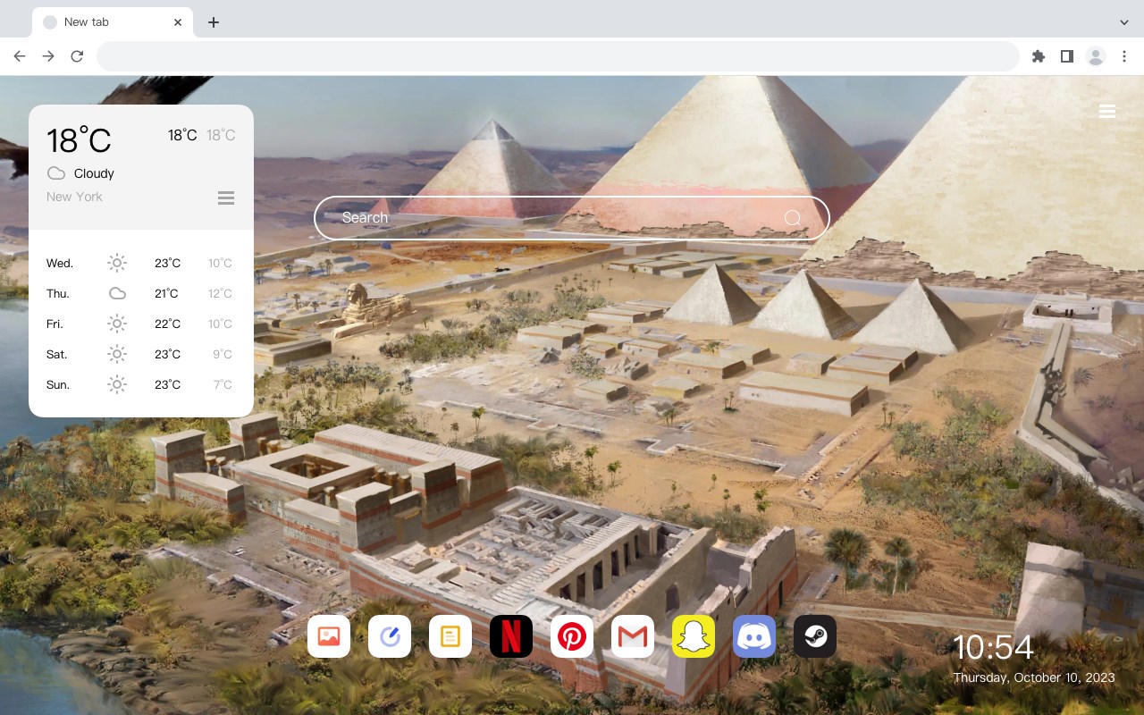Open the Pinterest shortcut
1144x715 pixels.
pyautogui.click(x=572, y=636)
